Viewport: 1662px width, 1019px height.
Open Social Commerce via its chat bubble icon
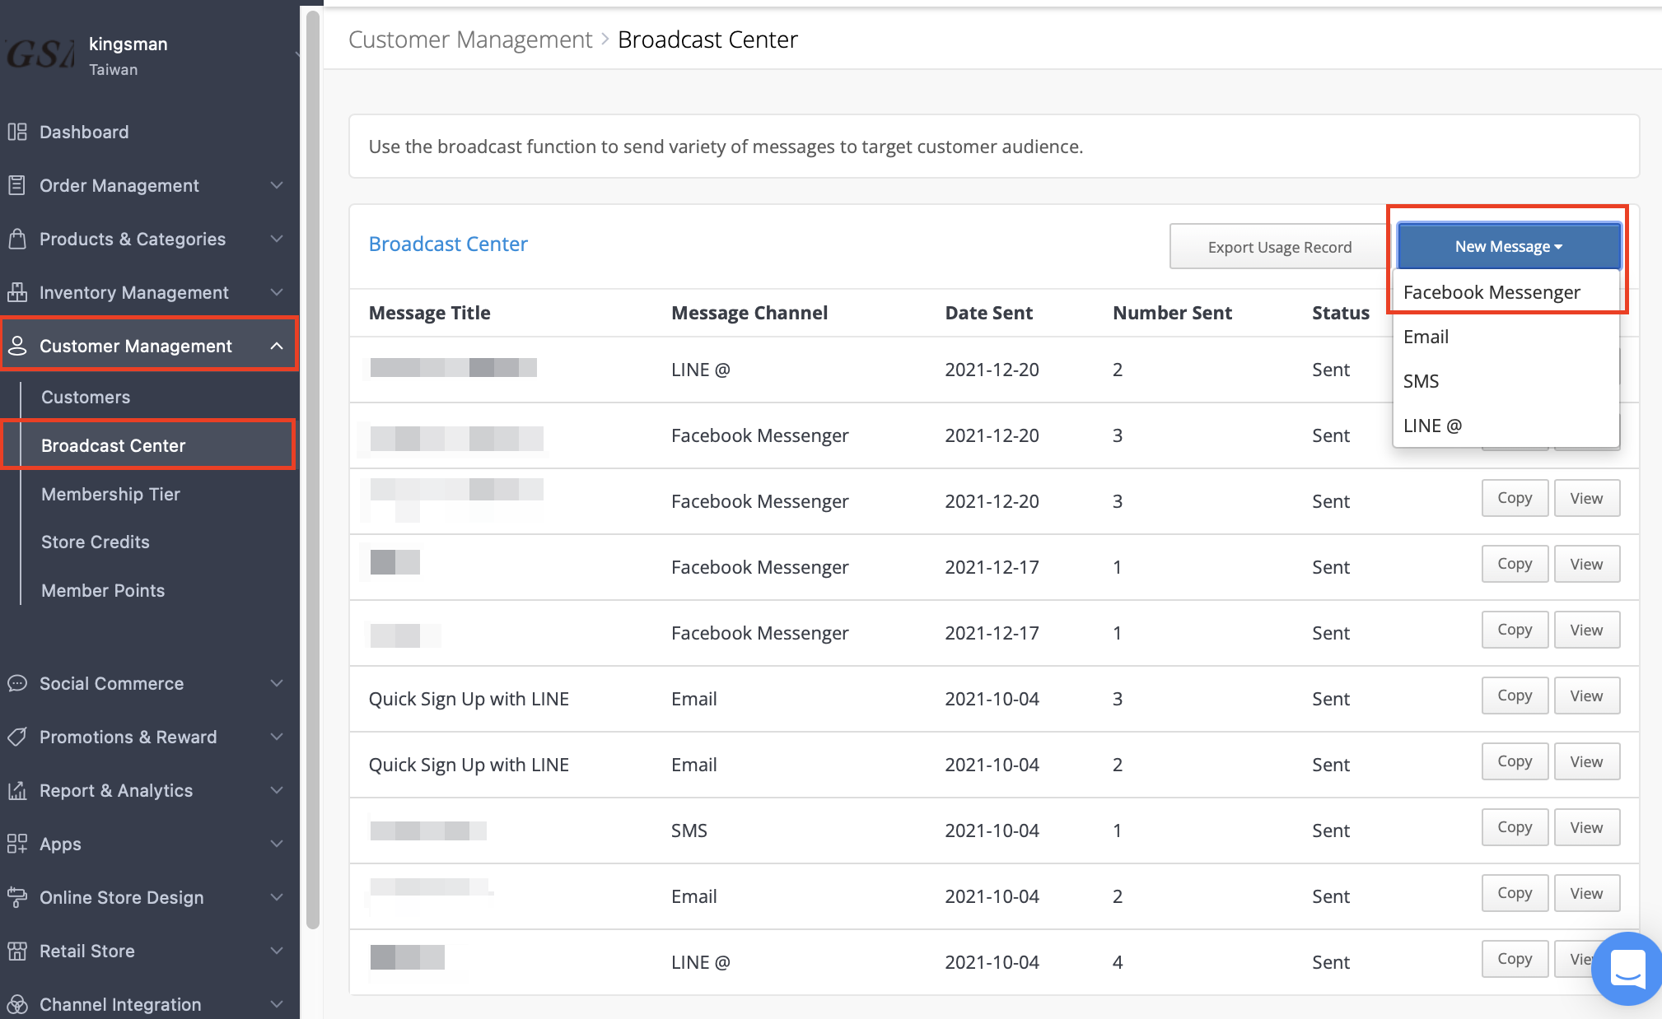click(x=18, y=683)
